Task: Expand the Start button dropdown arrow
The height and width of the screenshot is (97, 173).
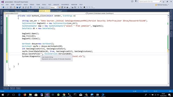Action: point(45,7)
